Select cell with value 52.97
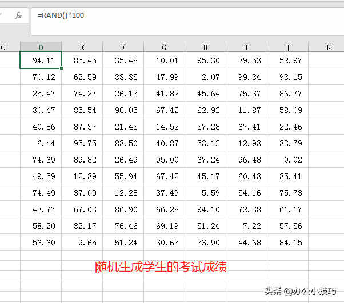This screenshot has height=303, width=344. [x=287, y=60]
